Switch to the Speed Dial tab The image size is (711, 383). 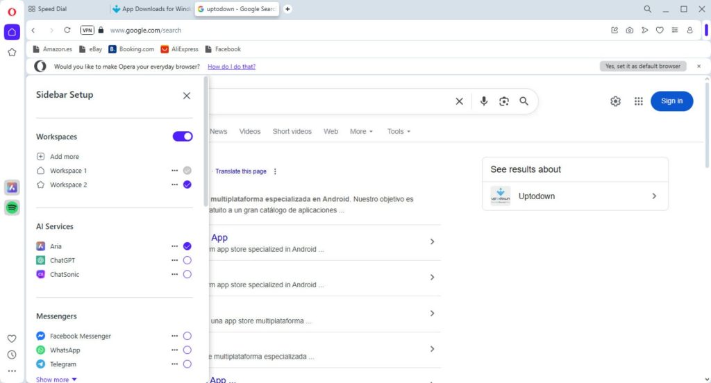(67, 9)
